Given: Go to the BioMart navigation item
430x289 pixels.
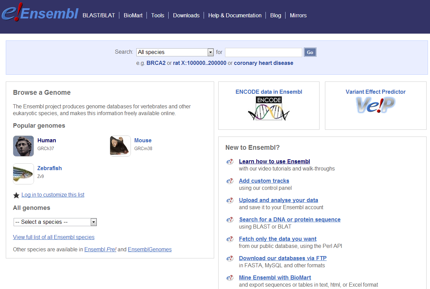Looking at the screenshot, I should (x=133, y=15).
